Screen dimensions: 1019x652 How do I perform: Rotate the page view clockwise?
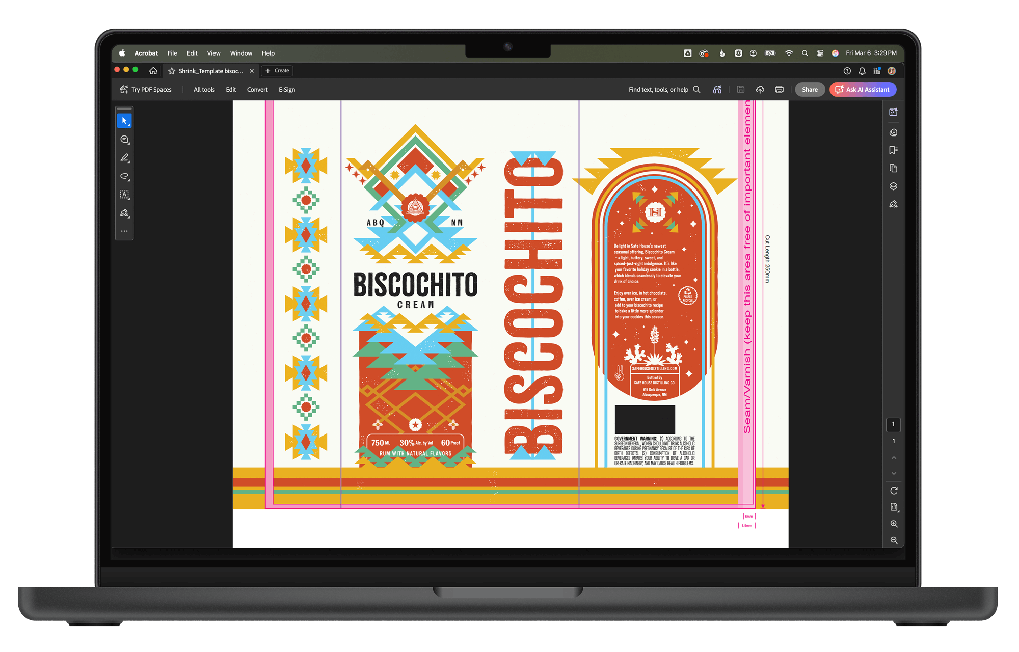pyautogui.click(x=894, y=491)
